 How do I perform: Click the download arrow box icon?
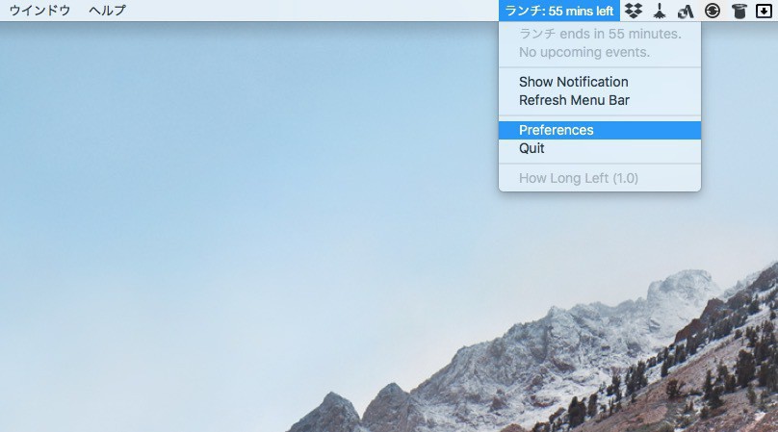(765, 11)
